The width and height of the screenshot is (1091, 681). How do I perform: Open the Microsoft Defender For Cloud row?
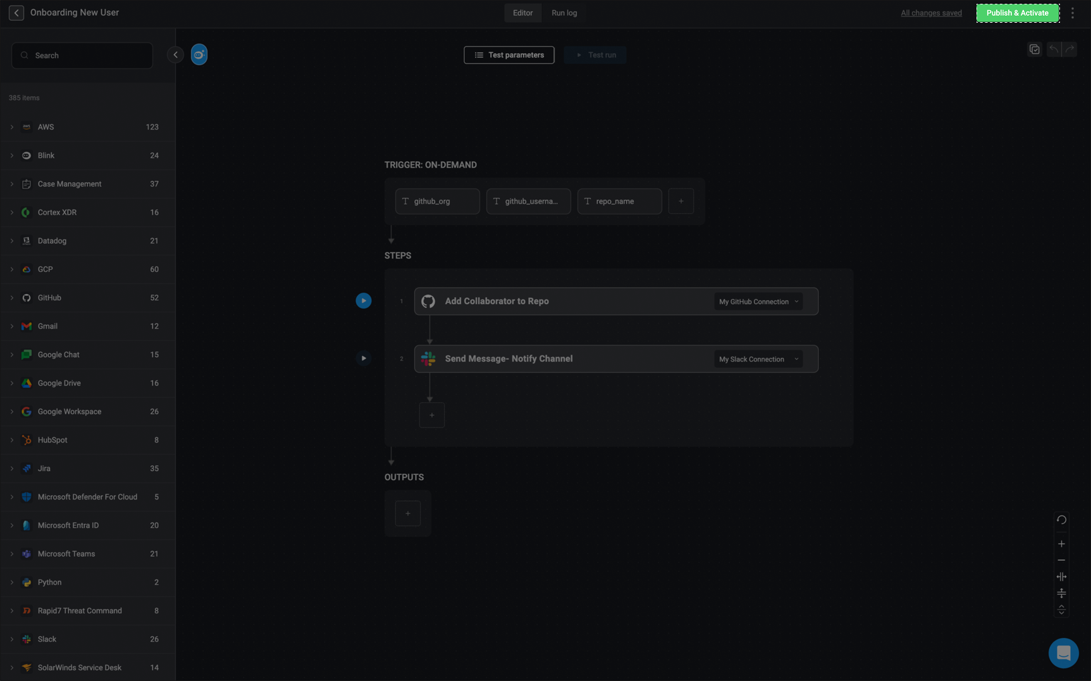88,497
